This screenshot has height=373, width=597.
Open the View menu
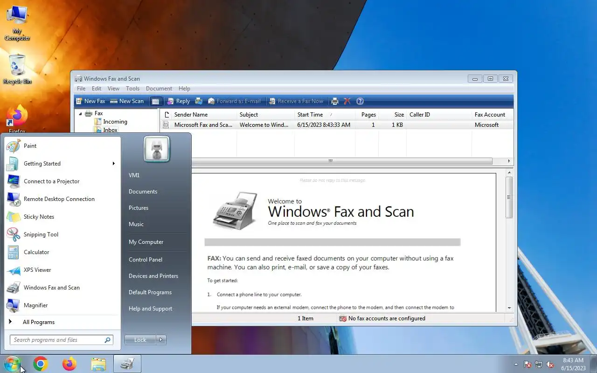113,89
